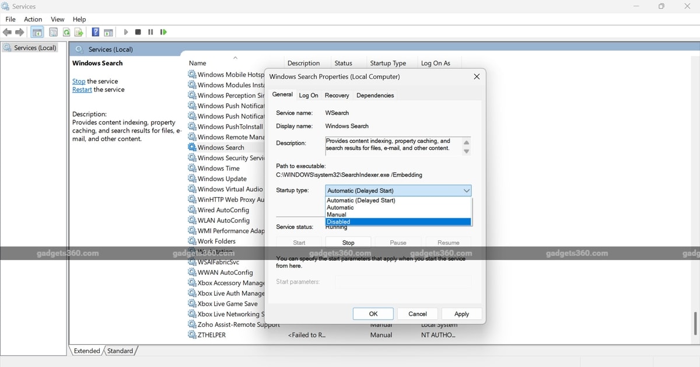Image resolution: width=700 pixels, height=367 pixels.
Task: Open the Startup type dropdown arrow
Action: tap(466, 190)
